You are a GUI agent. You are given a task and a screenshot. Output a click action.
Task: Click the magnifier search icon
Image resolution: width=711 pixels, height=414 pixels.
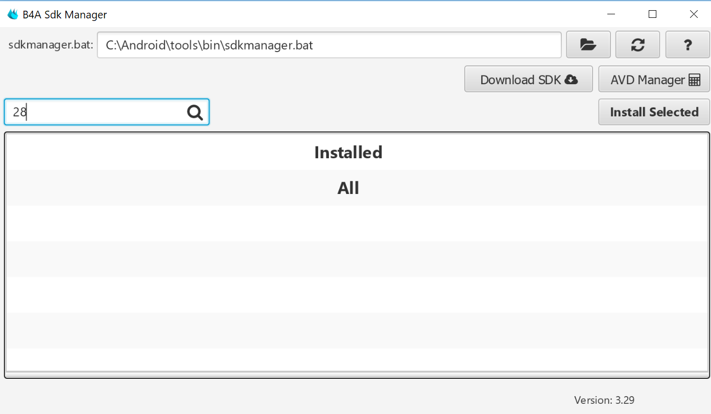[x=195, y=112]
